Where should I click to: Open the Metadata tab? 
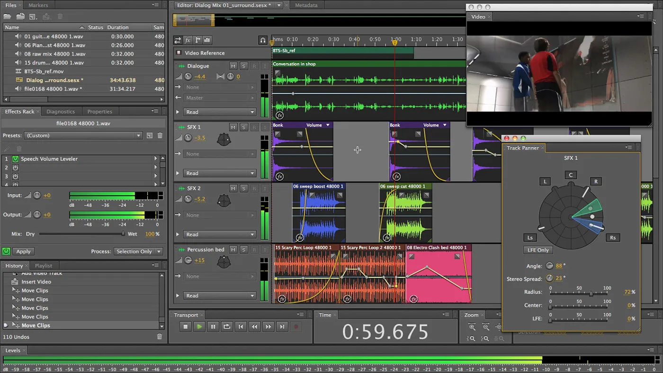306,6
